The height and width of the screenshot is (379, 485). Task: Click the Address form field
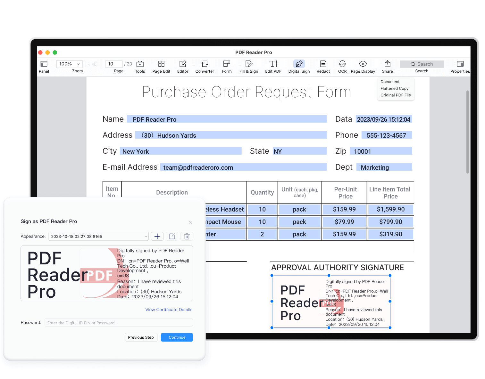[231, 135]
